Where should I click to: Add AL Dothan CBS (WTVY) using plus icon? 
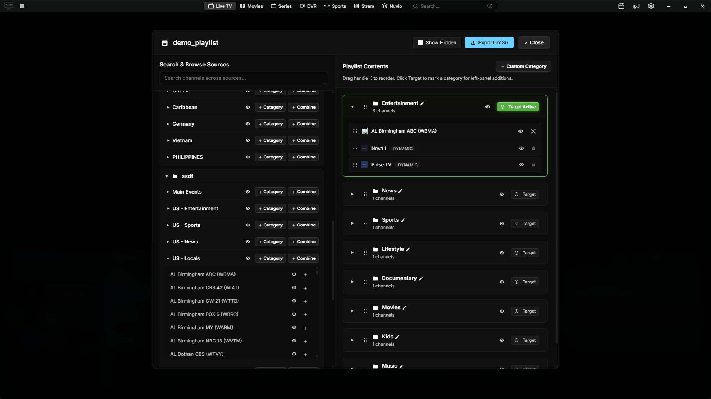pos(305,355)
